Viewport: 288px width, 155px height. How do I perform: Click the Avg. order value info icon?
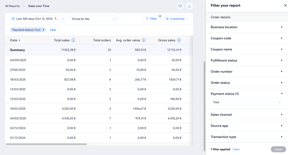(144, 40)
